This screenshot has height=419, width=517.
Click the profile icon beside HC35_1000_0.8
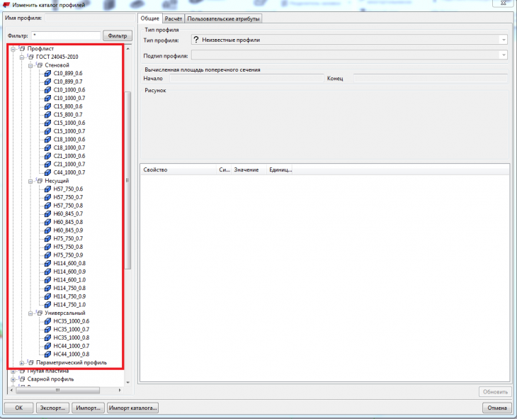tap(47, 337)
